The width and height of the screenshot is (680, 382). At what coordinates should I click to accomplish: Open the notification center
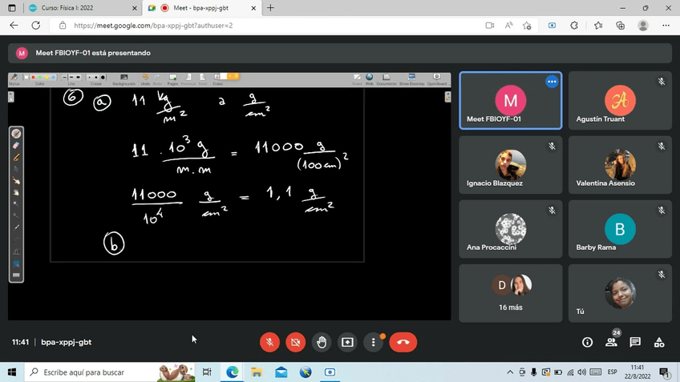tap(664, 372)
